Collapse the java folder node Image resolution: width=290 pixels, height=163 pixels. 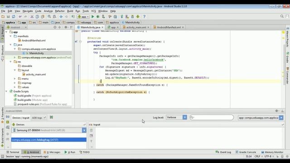11,45
